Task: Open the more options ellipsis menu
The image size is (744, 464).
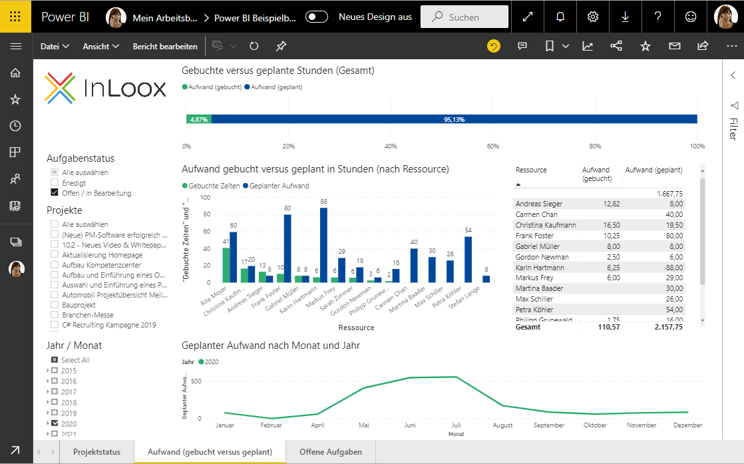Action: [x=731, y=46]
